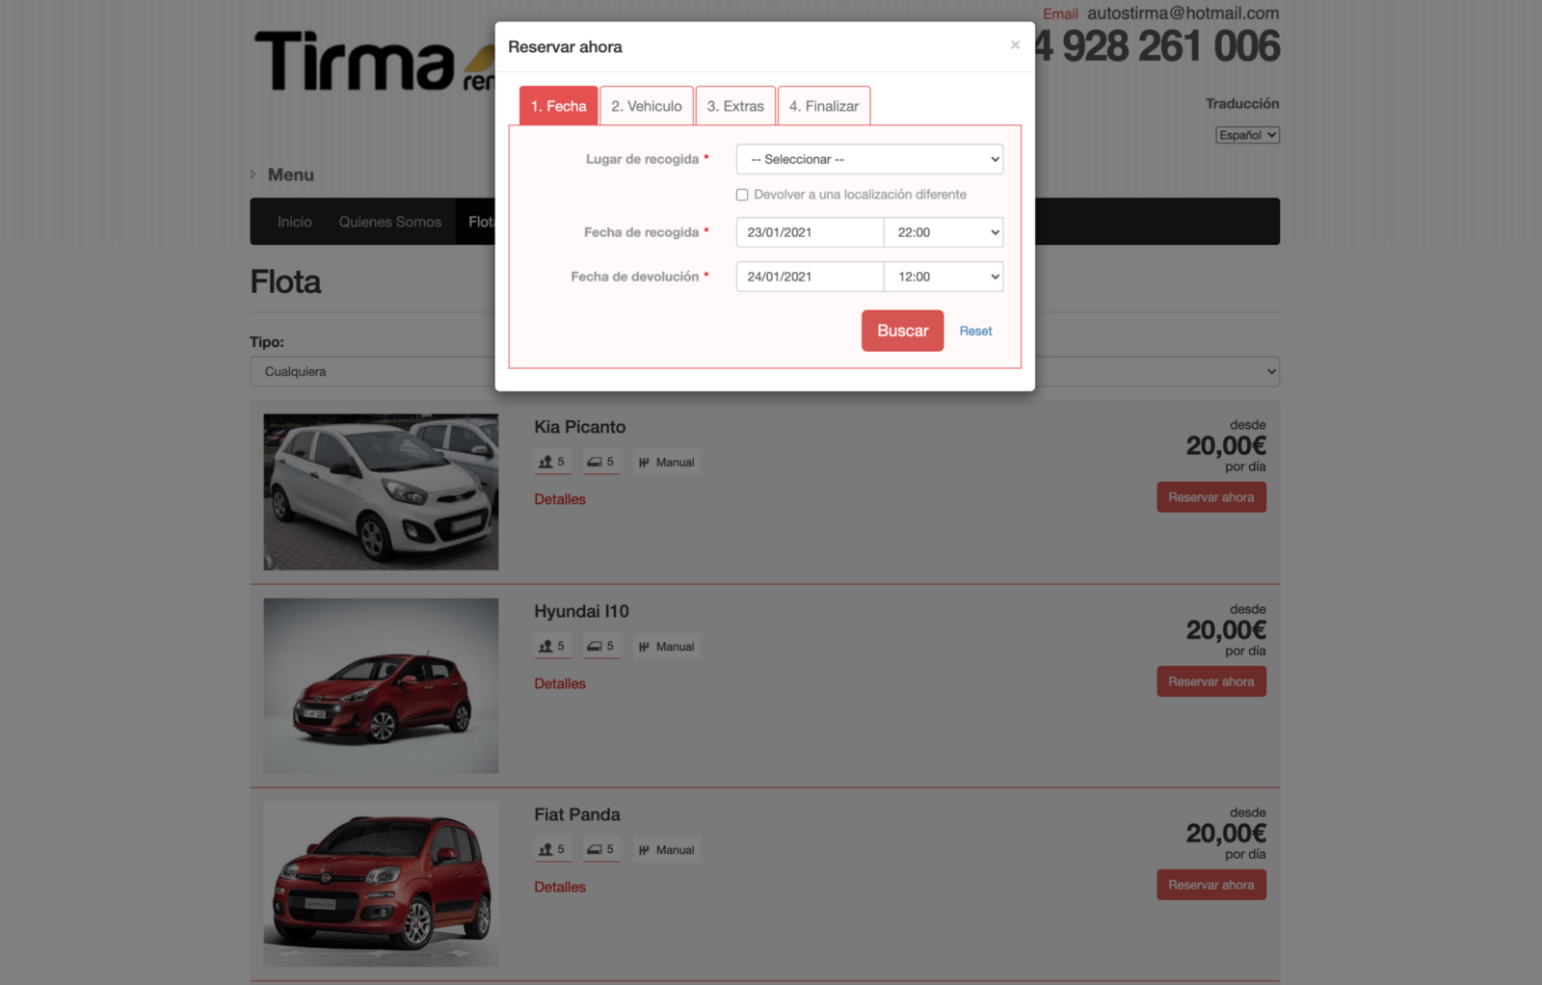Click the Kia Picanto title
The width and height of the screenshot is (1542, 985).
(580, 427)
